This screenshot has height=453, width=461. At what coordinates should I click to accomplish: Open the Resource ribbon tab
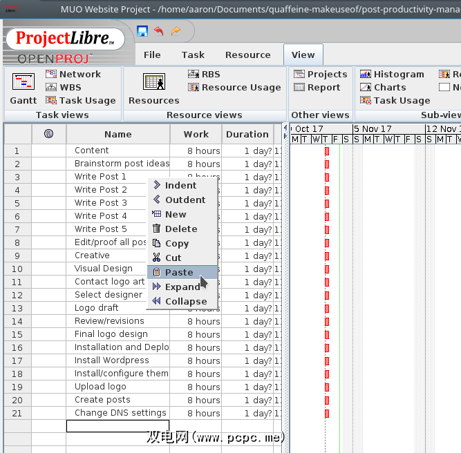(248, 55)
